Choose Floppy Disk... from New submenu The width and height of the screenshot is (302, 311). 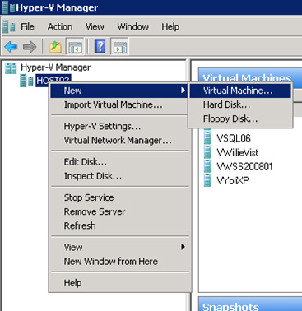[x=240, y=118]
